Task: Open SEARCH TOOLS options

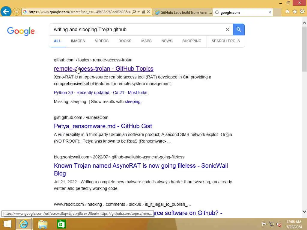Action: coord(225,41)
